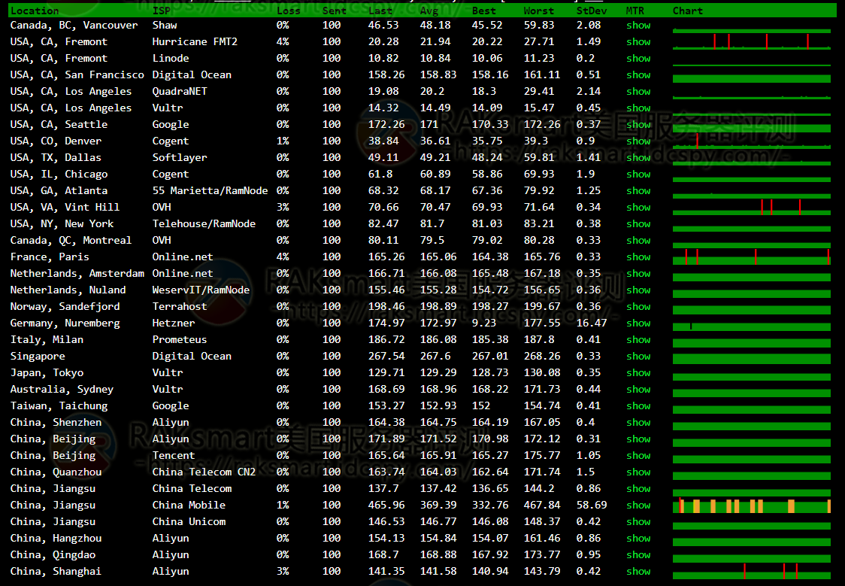The image size is (845, 586).
Task: Open show link for QuadraNET Los Angeles
Action: coord(638,92)
